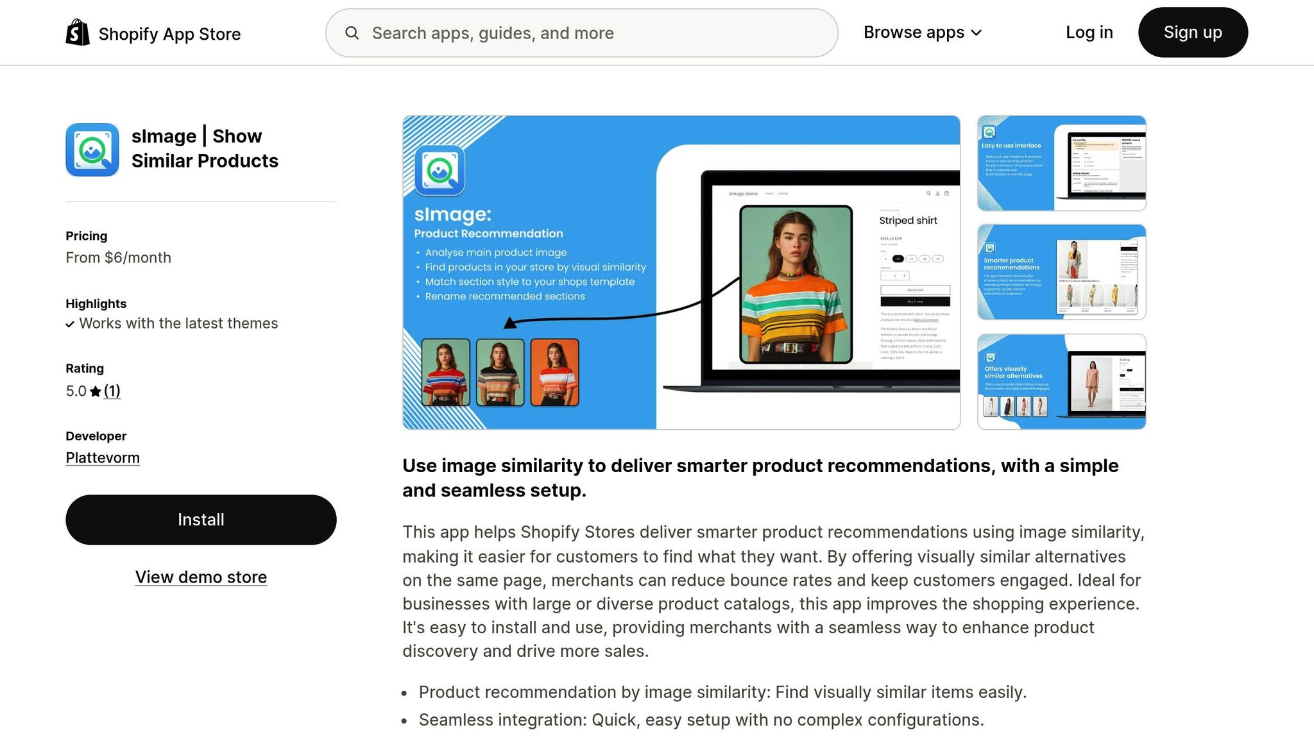
Task: Open the Log in page
Action: 1089,32
